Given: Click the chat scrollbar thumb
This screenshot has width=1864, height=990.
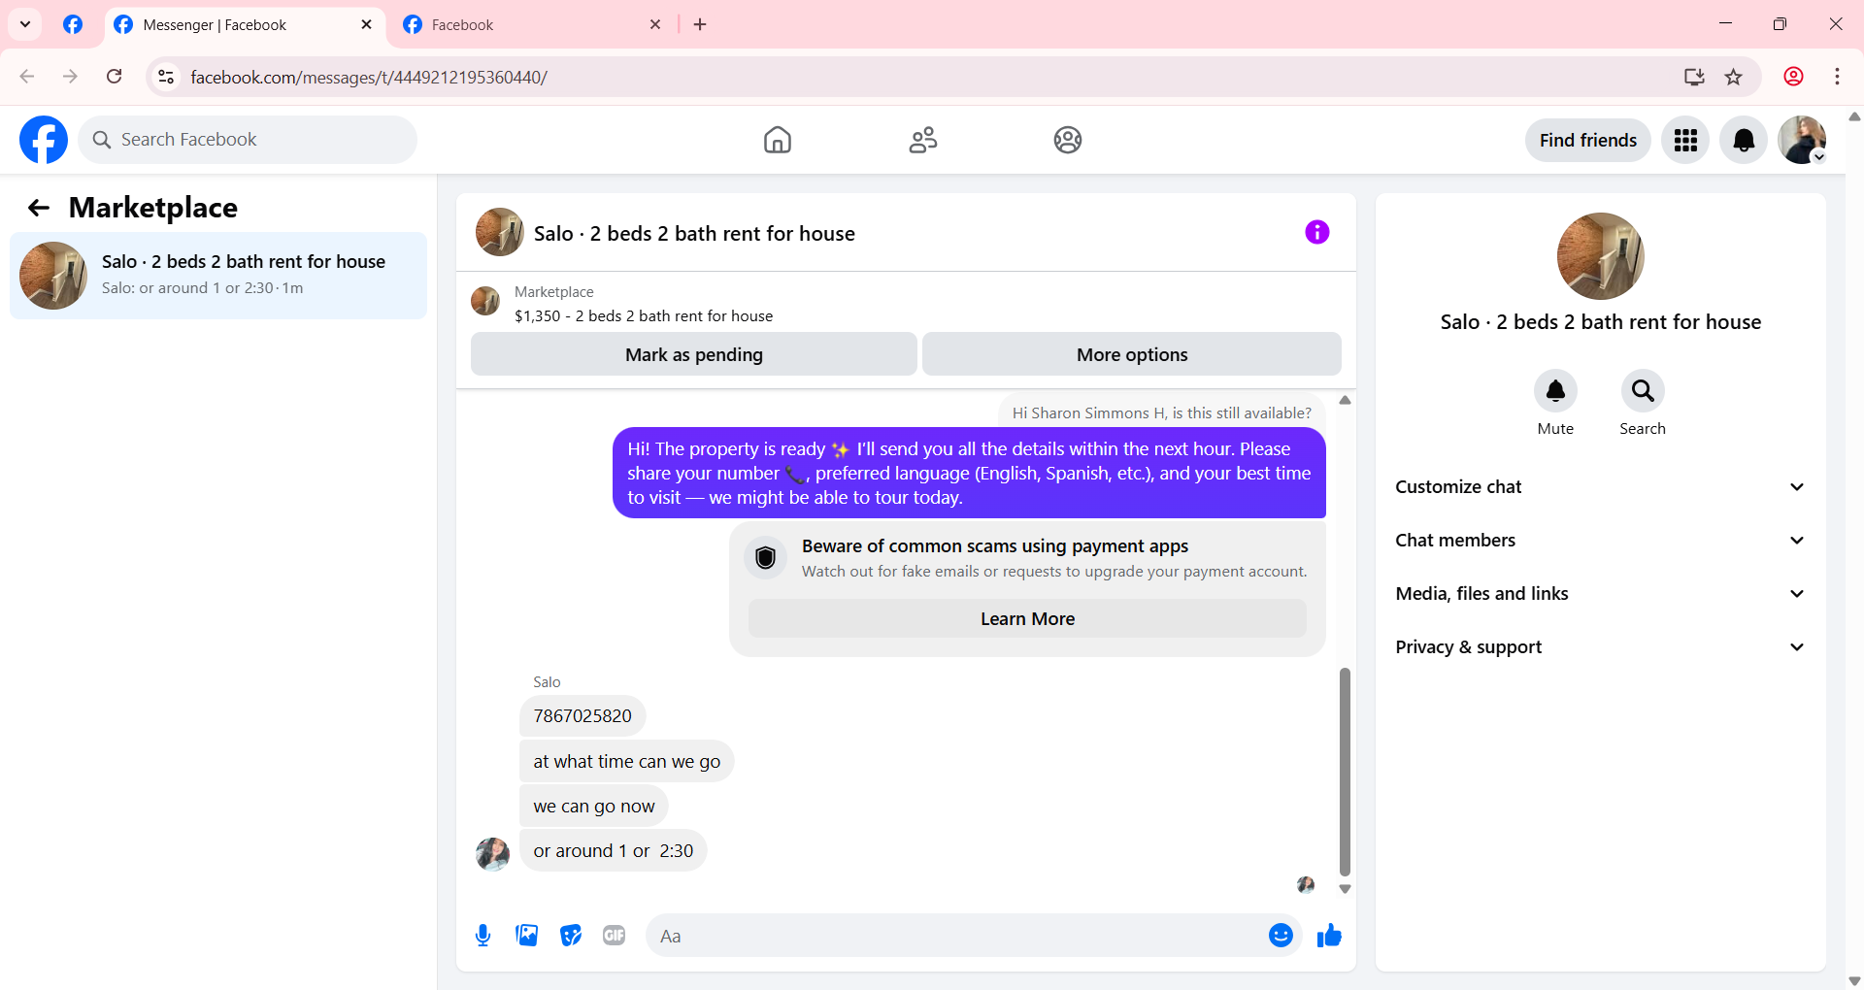Looking at the screenshot, I should (x=1345, y=772).
